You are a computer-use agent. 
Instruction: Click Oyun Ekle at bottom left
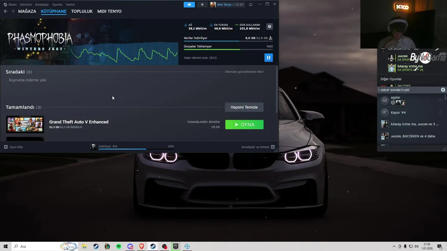pyautogui.click(x=13, y=147)
